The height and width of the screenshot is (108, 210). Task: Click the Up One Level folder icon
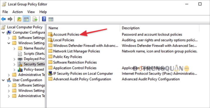click(x=19, y=19)
